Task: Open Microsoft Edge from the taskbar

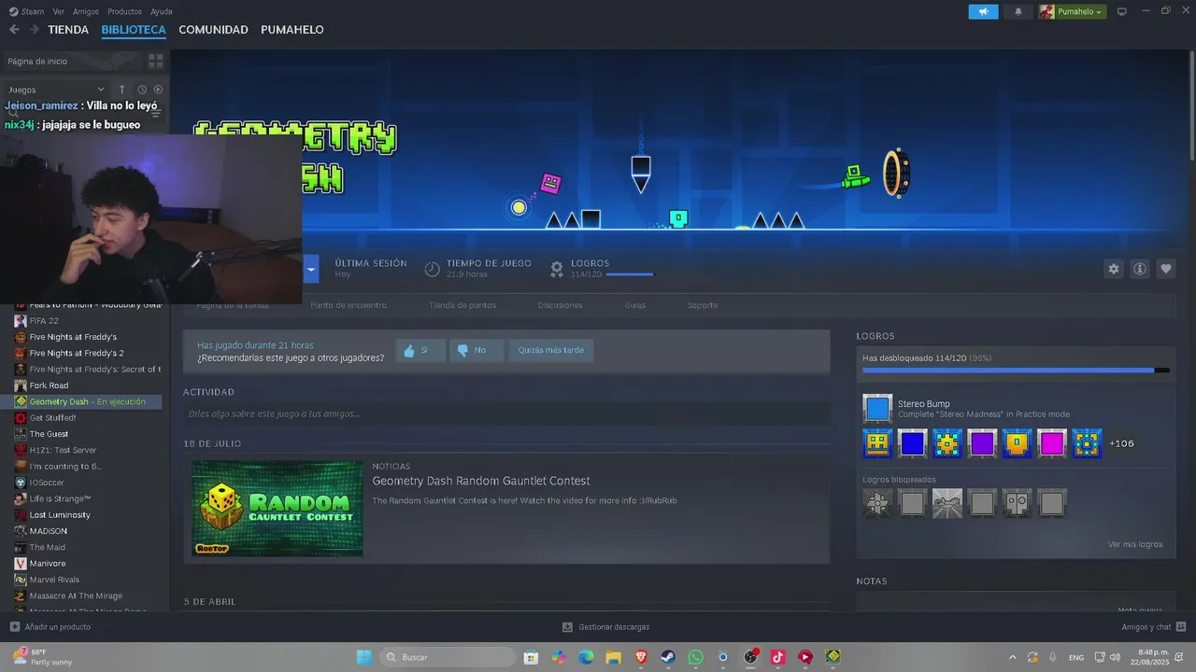Action: click(586, 657)
